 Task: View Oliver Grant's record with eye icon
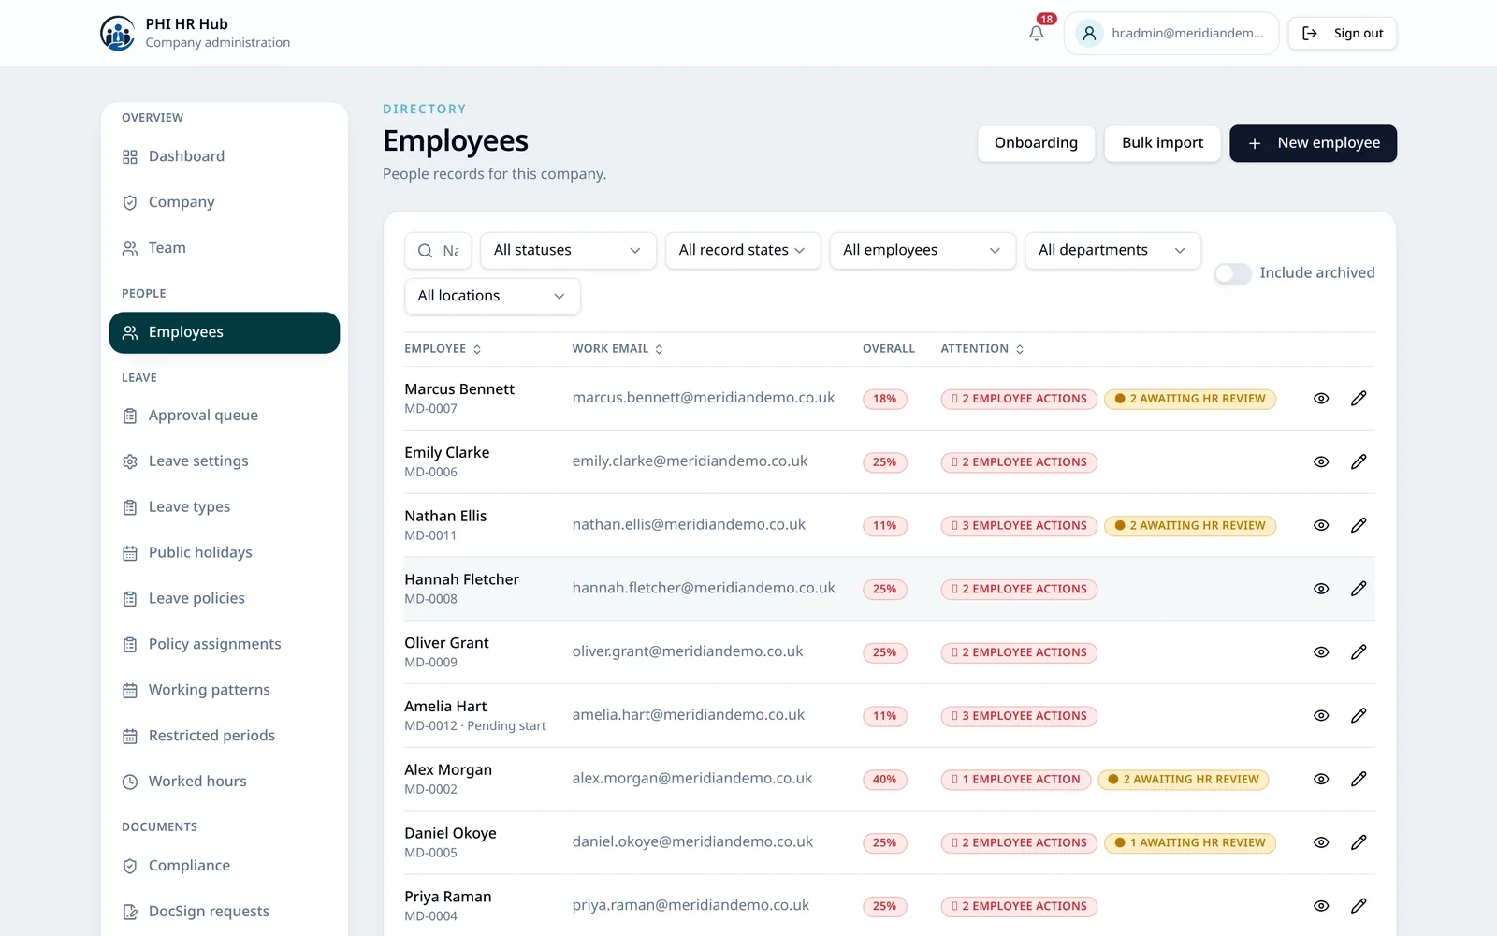click(1321, 652)
